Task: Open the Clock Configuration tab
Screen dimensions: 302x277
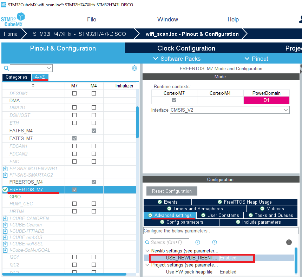Action: click(x=186, y=48)
